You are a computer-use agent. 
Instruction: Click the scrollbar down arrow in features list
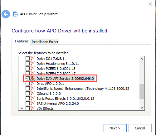coord(142,108)
